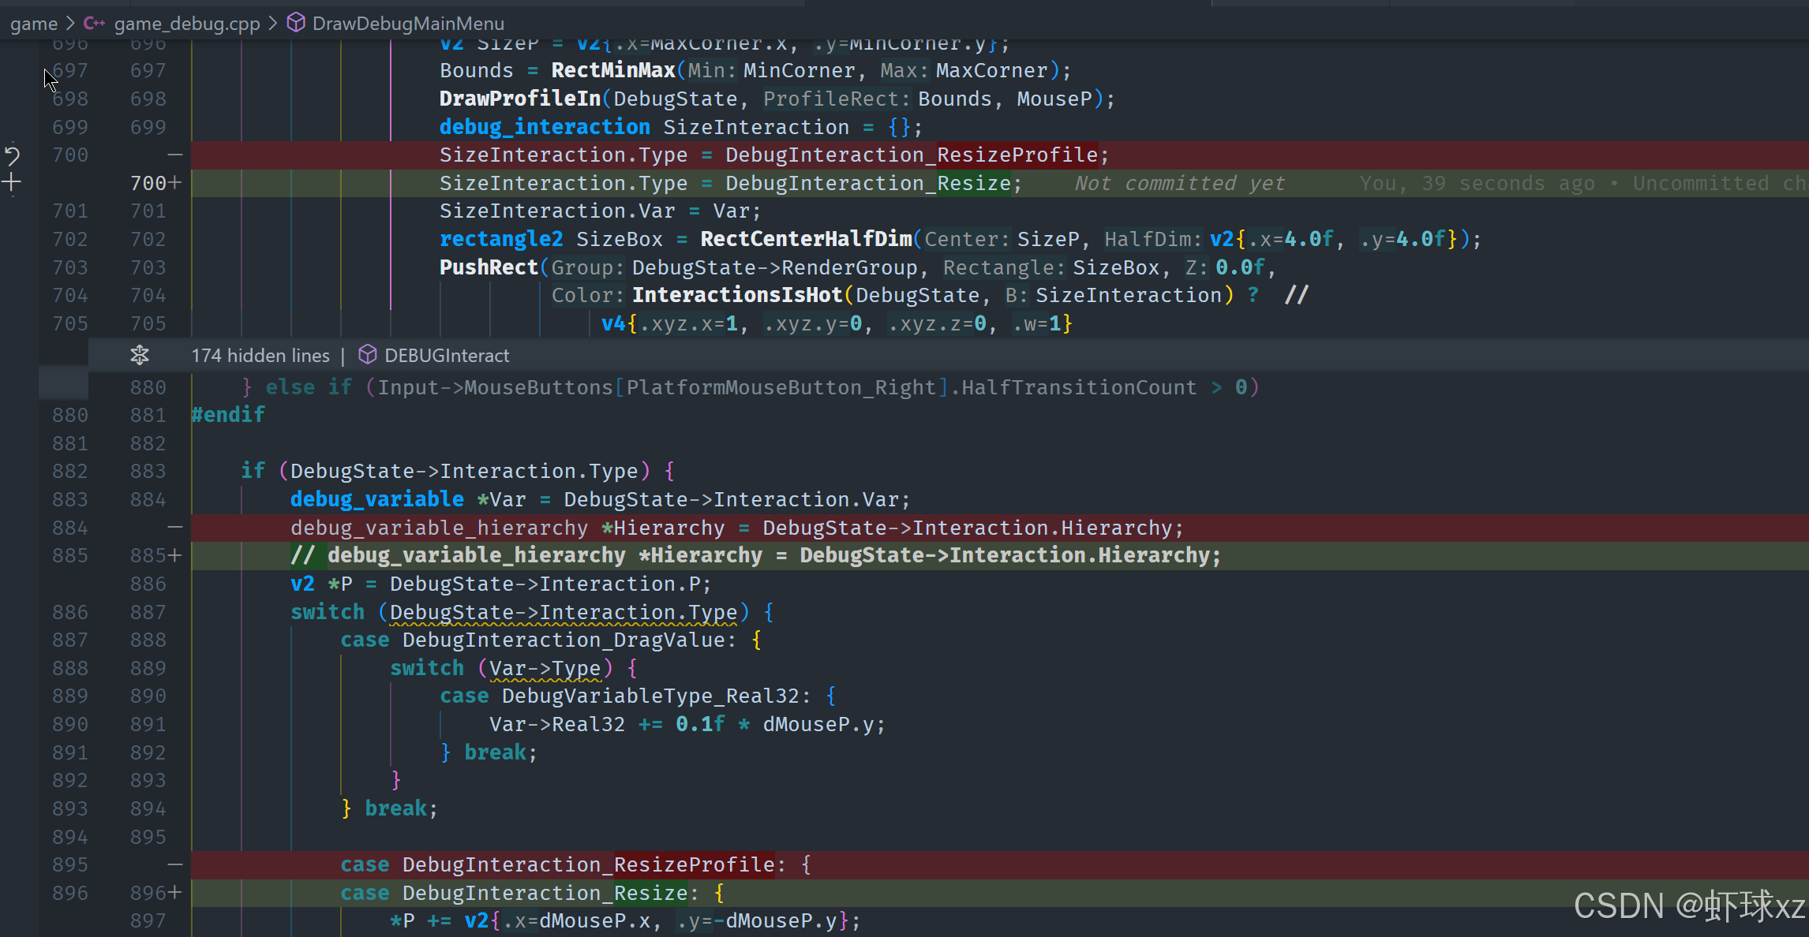Click the cube icon before DEBUGInteract
The width and height of the screenshot is (1809, 937).
click(x=367, y=355)
